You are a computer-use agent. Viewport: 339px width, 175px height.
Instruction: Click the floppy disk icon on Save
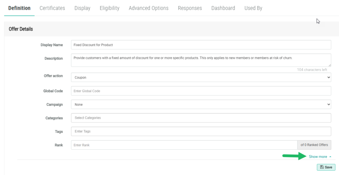coord(321,167)
